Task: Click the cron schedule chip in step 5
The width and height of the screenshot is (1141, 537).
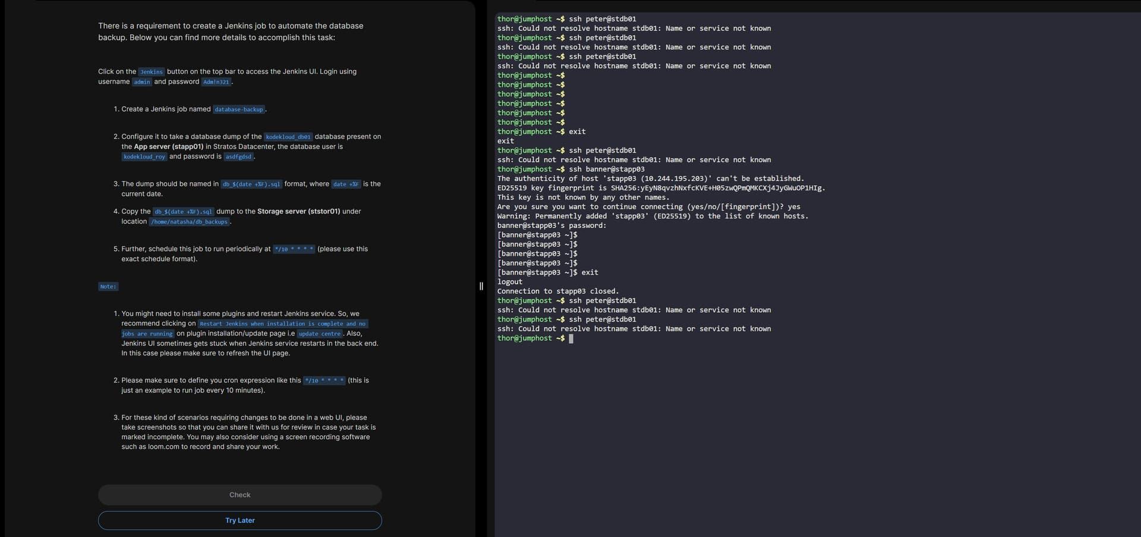Action: pos(294,249)
